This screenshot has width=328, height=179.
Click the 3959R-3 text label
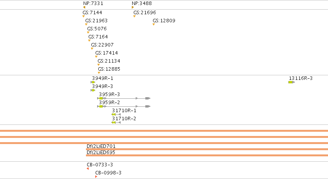tap(109, 94)
